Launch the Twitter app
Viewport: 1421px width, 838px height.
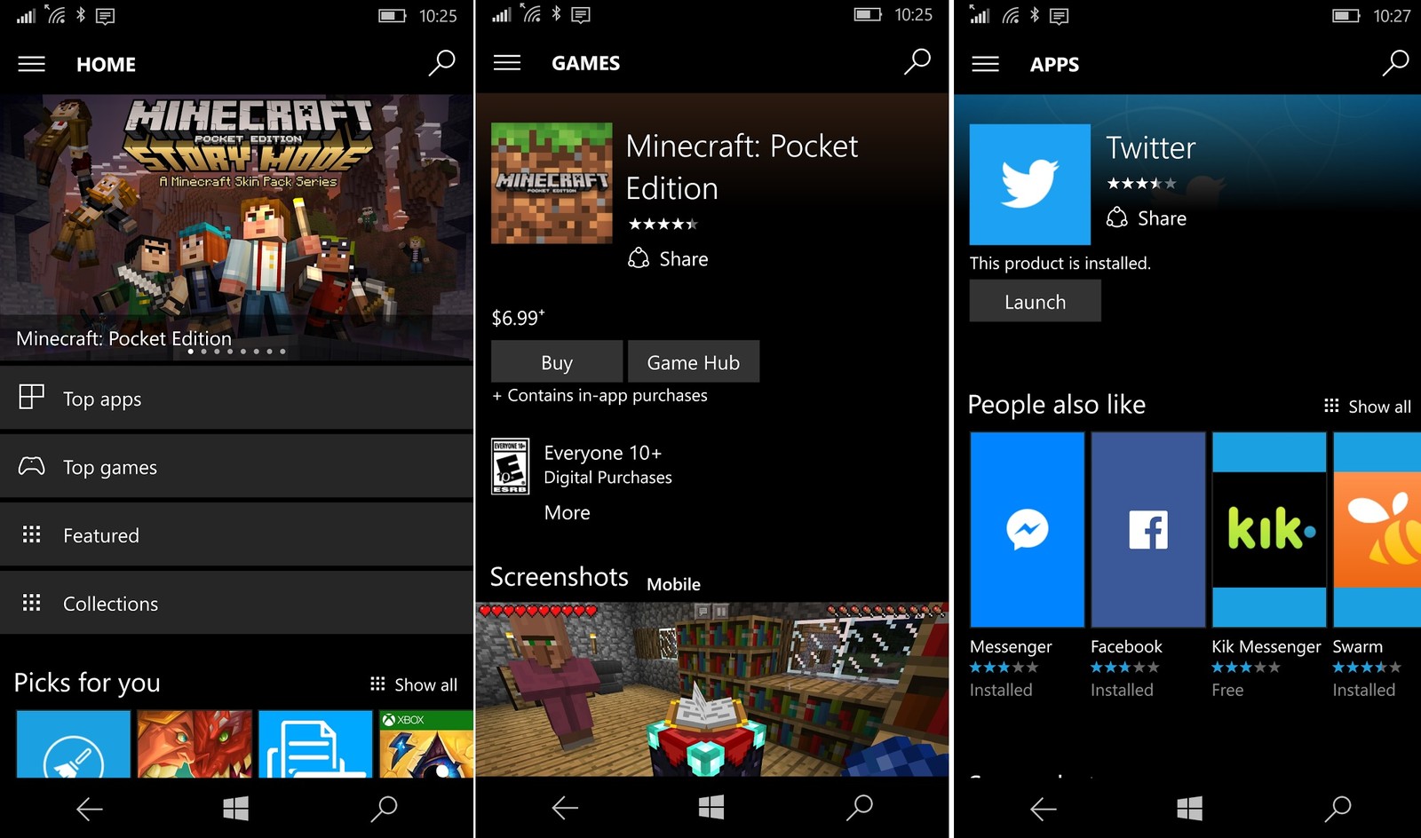(1035, 301)
